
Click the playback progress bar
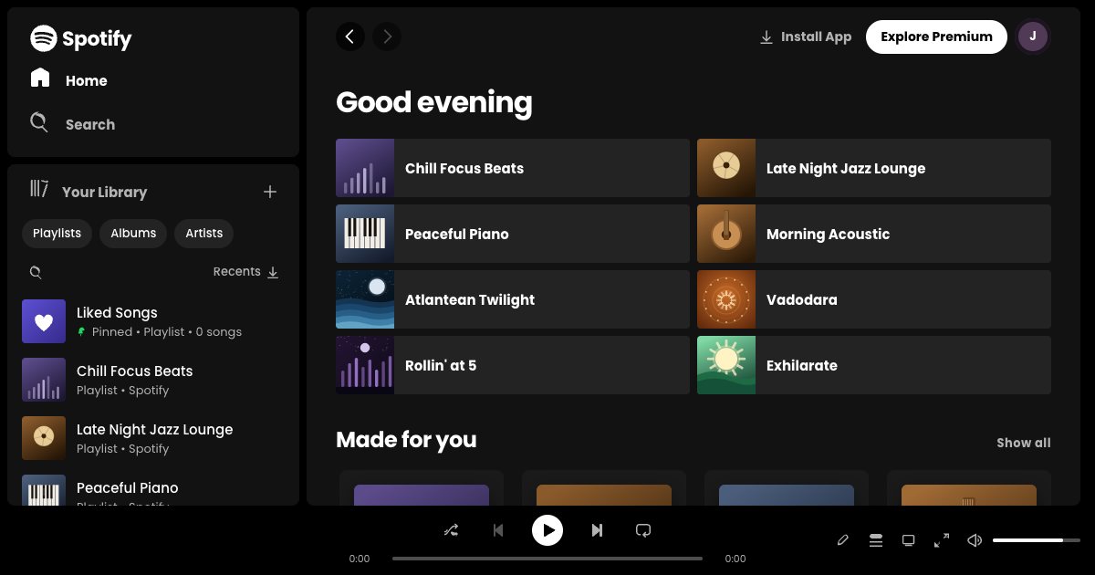coord(547,559)
